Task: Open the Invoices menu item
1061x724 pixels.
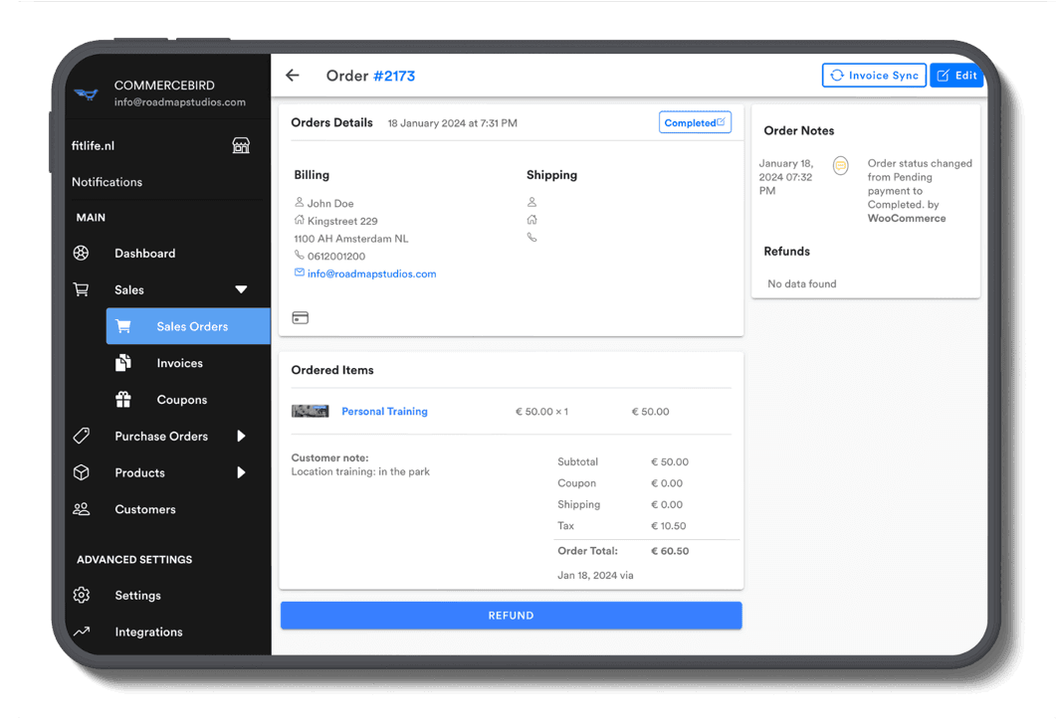Action: coord(180,363)
